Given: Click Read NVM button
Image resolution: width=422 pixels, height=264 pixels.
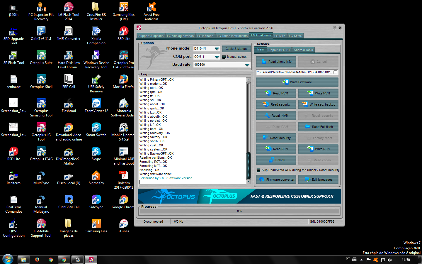Looking at the screenshot, I should [x=276, y=93].
